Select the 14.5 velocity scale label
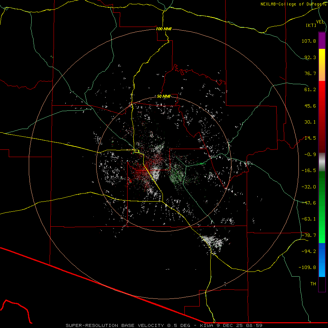 click(x=310, y=138)
